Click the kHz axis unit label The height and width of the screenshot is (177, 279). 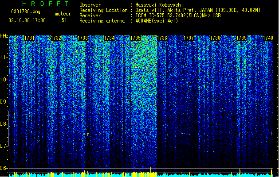pos(4,36)
